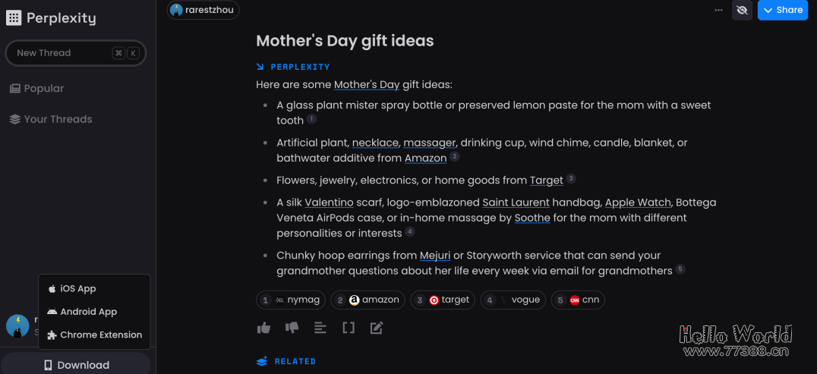
Task: Click the Perplexity grid logo icon
Action: (x=14, y=18)
